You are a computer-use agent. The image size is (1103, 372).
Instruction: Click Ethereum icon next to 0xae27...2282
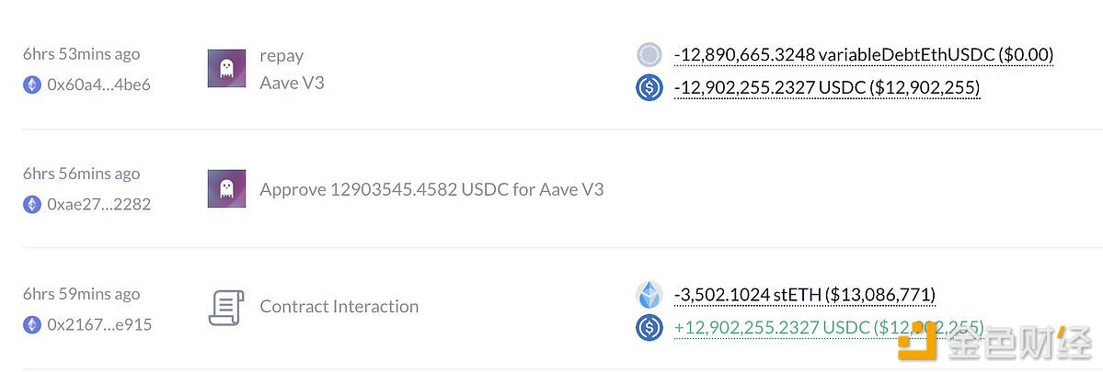[x=32, y=204]
